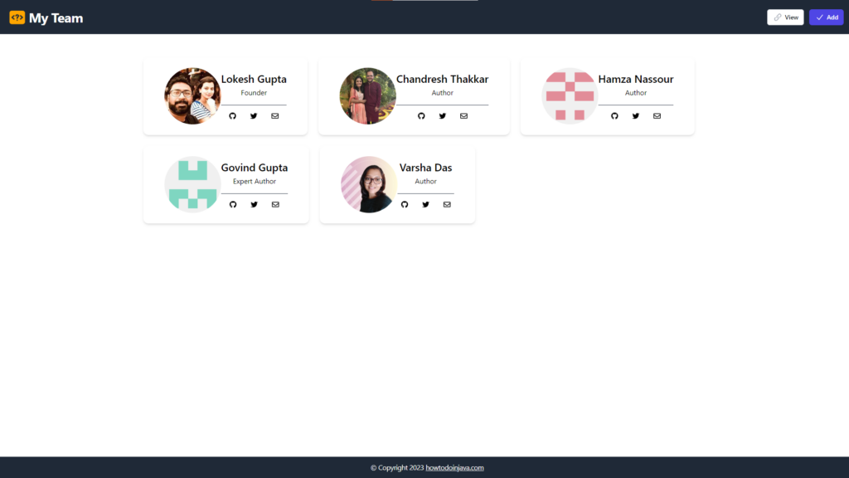849x478 pixels.
Task: Click the email icon on Govind Gupta's card
Action: [274, 204]
